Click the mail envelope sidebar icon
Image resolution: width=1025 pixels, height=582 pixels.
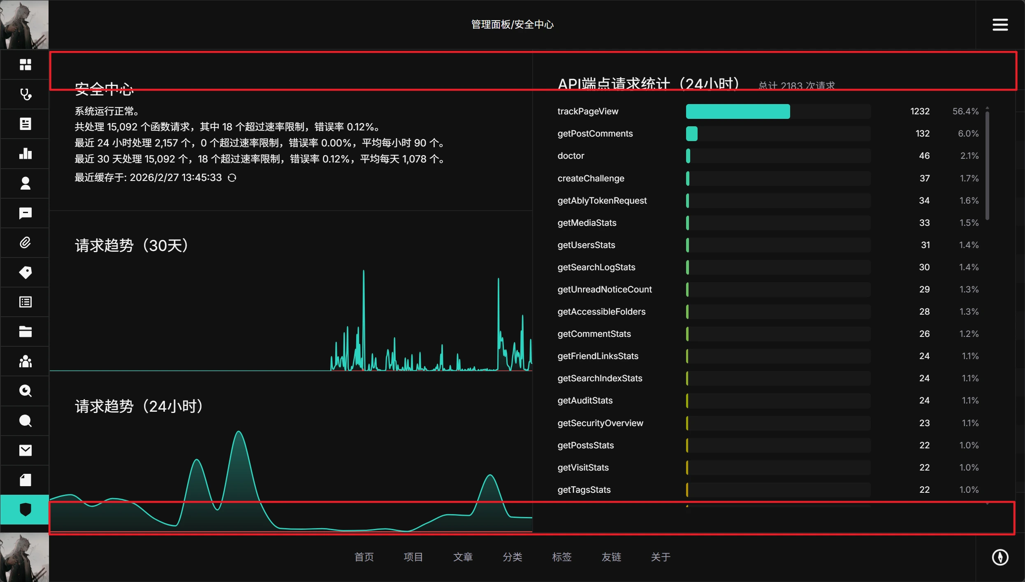click(25, 450)
